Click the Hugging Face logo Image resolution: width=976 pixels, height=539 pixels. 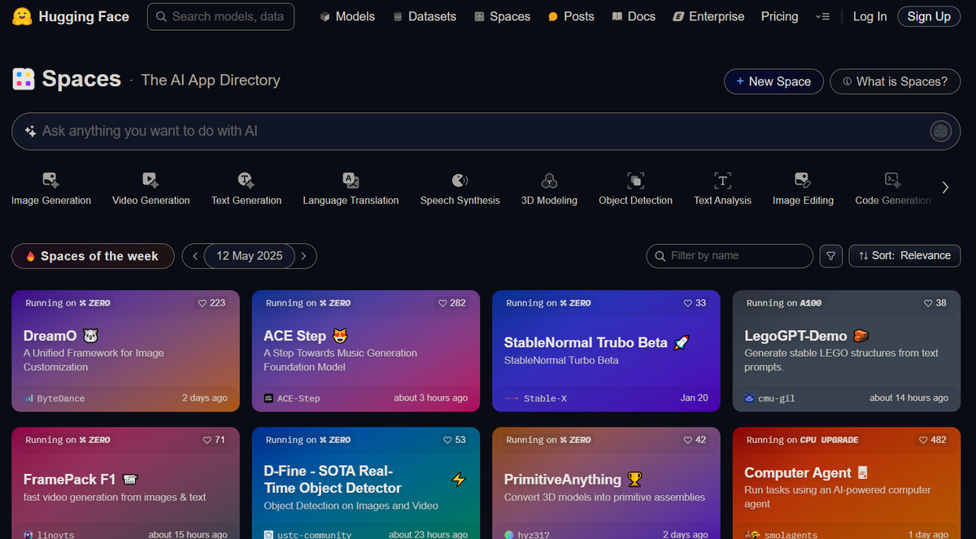(x=23, y=16)
